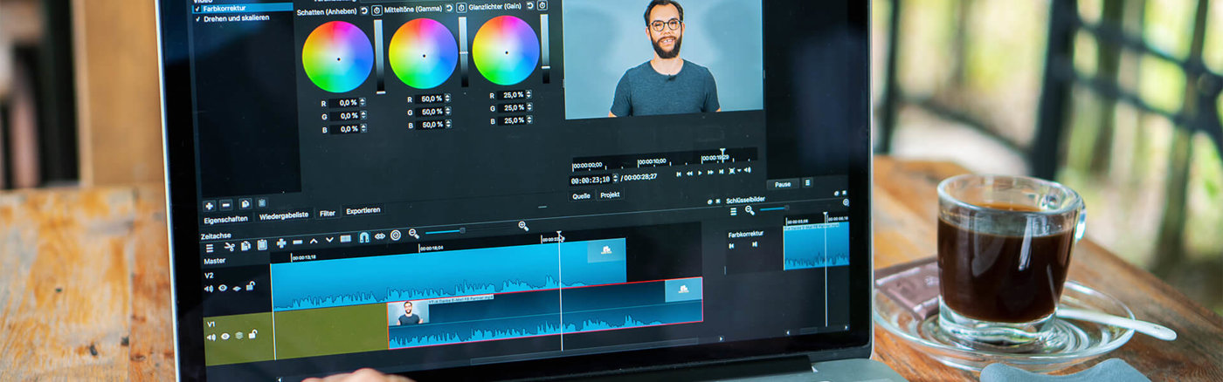Click the timeline append plus icon
This screenshot has width=1223, height=382.
click(x=281, y=243)
